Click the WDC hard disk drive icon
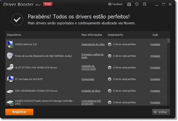Image resolution: width=178 pixels, height=121 pixels. [x=10, y=91]
